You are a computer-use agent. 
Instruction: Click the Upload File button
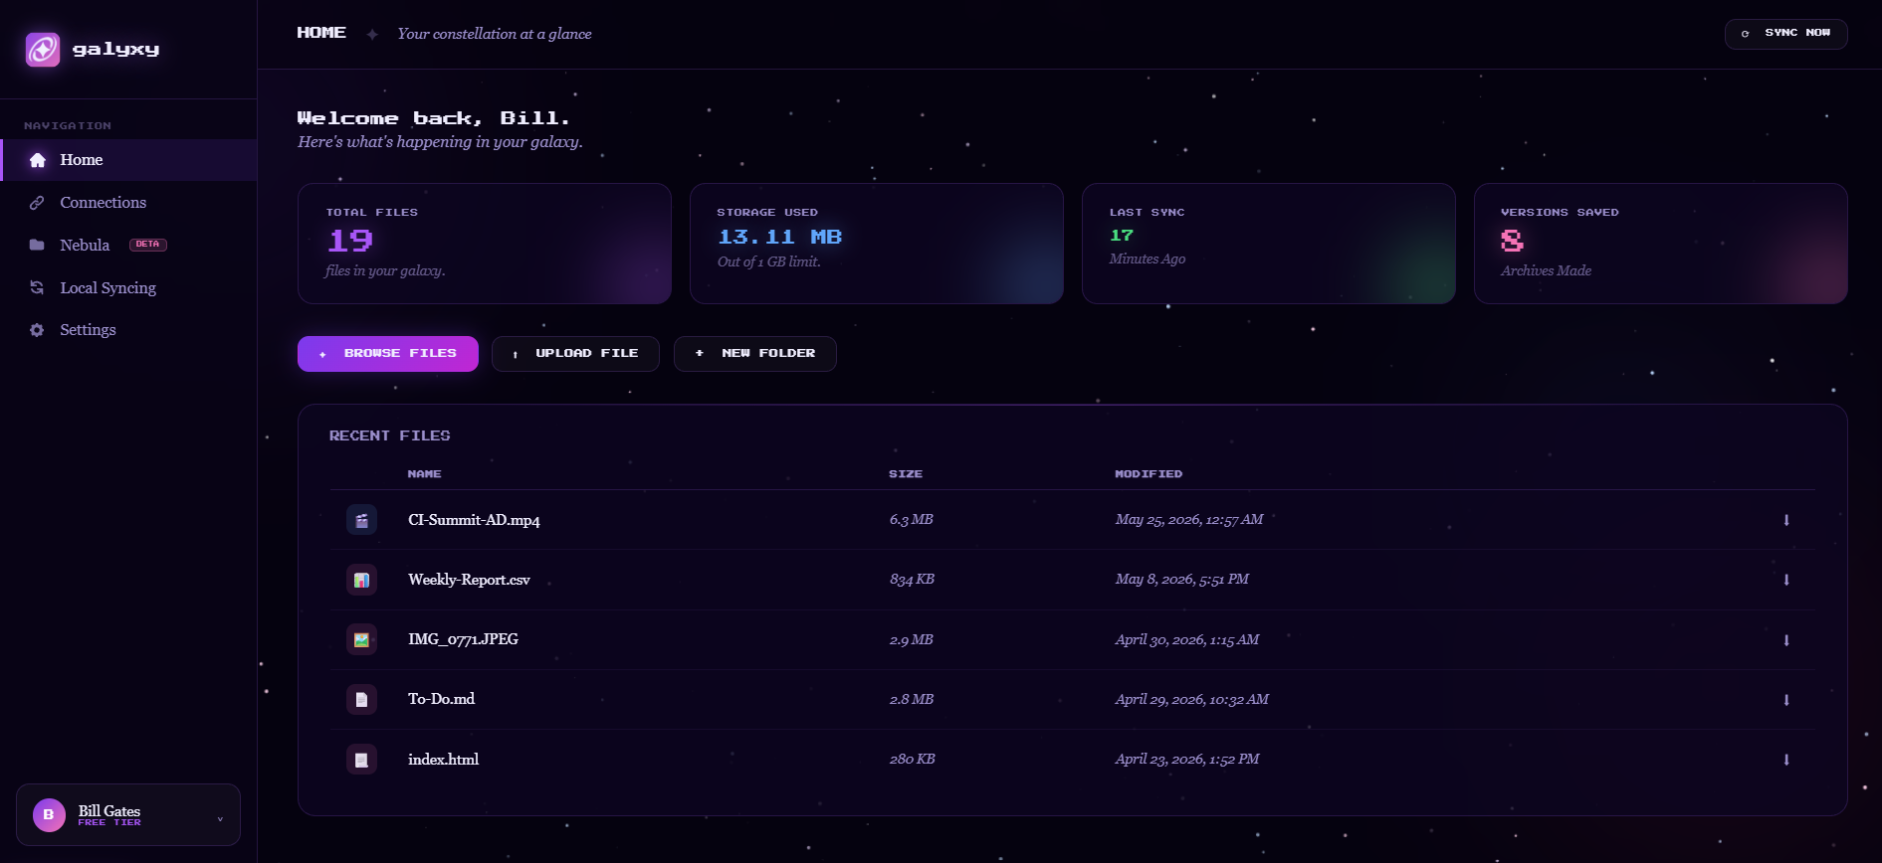(575, 354)
